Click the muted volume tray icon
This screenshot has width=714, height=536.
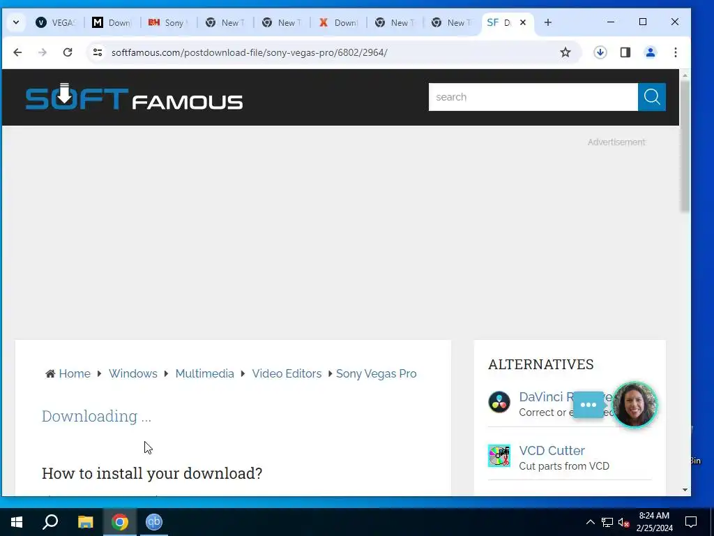pos(624,522)
